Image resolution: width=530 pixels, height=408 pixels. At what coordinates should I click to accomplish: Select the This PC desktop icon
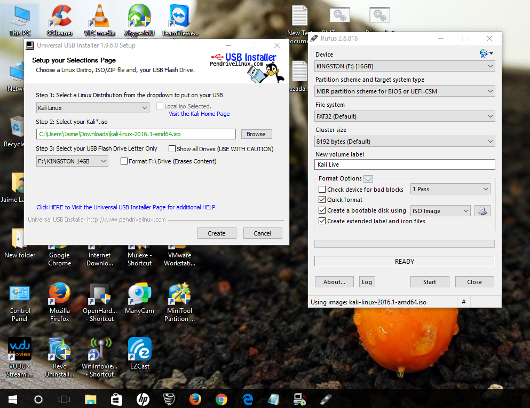tap(20, 20)
